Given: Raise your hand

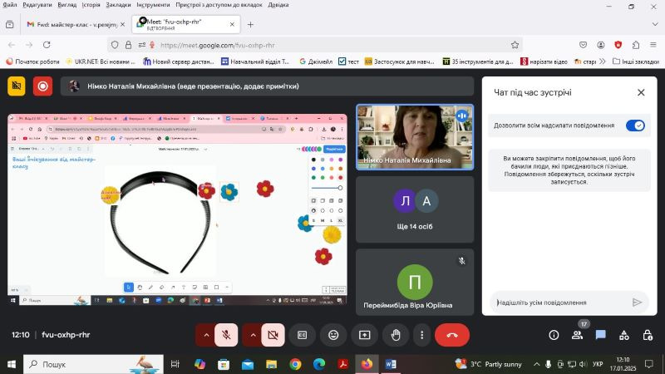Looking at the screenshot, I should click(396, 335).
